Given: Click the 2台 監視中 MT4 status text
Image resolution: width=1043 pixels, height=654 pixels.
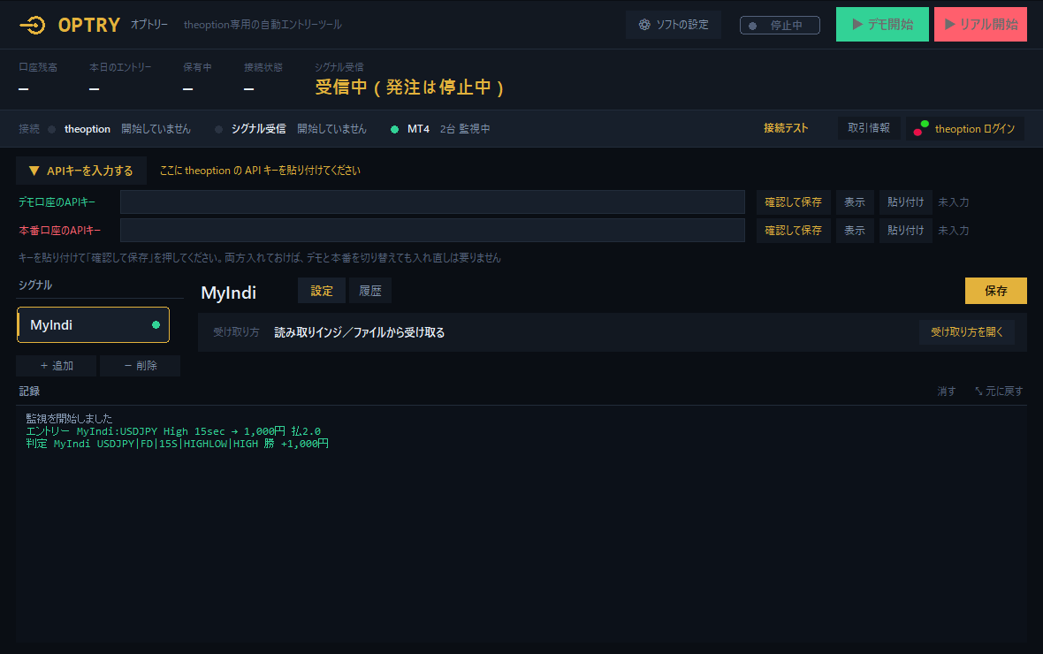Looking at the screenshot, I should [465, 129].
